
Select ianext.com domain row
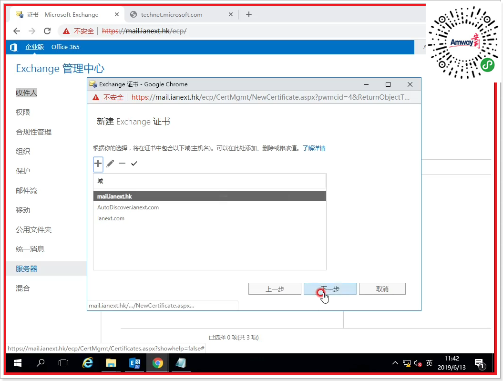pos(210,218)
